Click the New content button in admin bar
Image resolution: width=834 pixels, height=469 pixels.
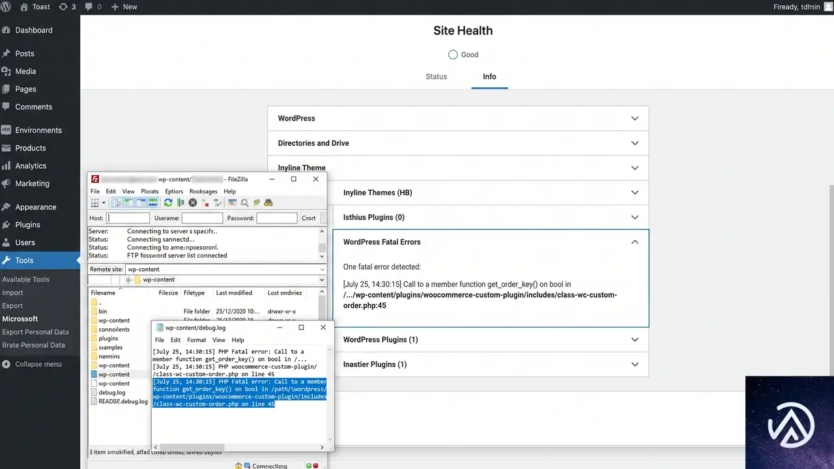point(124,7)
